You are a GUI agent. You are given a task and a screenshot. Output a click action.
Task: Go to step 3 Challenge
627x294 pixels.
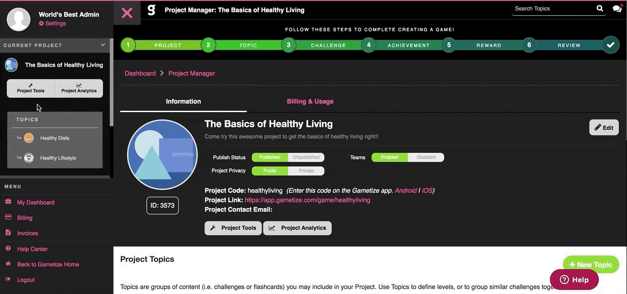coord(289,45)
